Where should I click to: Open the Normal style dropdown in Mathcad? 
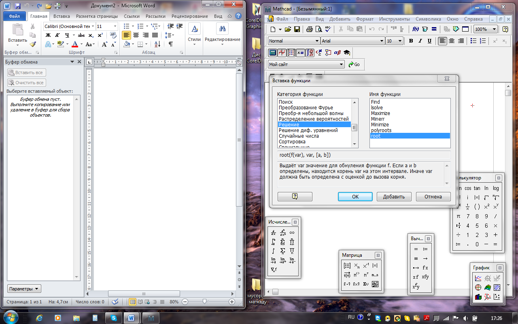tap(317, 41)
